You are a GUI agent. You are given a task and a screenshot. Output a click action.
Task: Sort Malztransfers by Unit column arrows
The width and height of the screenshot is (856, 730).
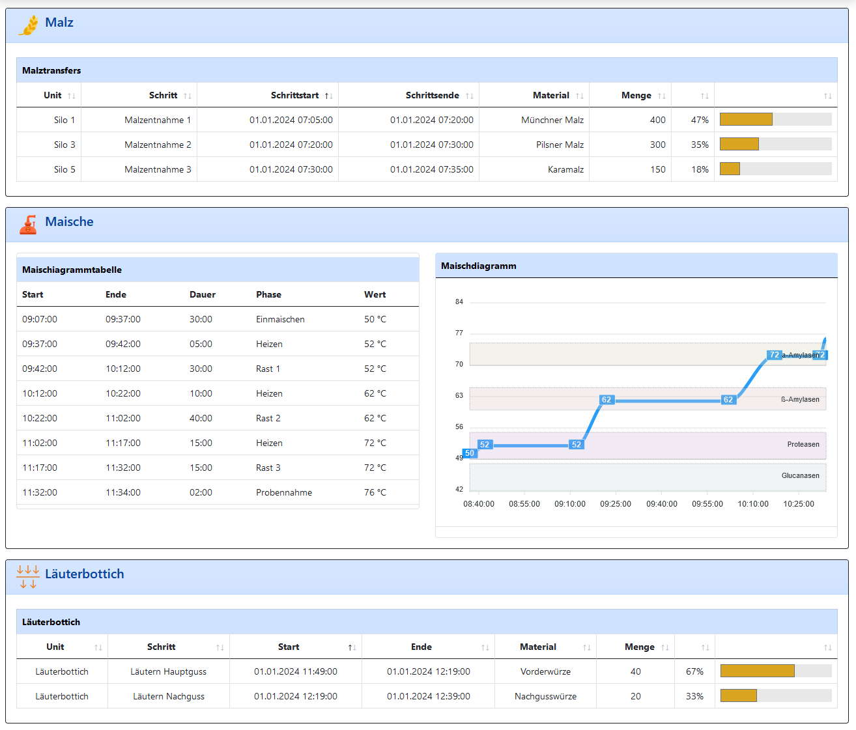click(72, 96)
